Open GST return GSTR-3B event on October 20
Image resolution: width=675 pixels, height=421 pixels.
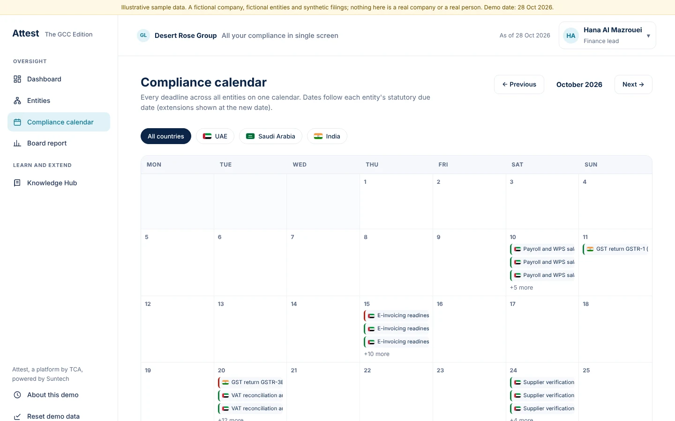point(251,382)
